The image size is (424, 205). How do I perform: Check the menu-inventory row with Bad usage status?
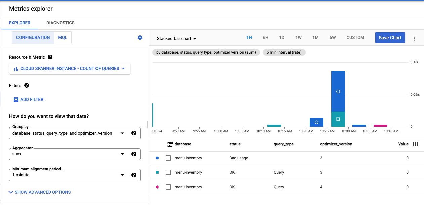click(168, 158)
